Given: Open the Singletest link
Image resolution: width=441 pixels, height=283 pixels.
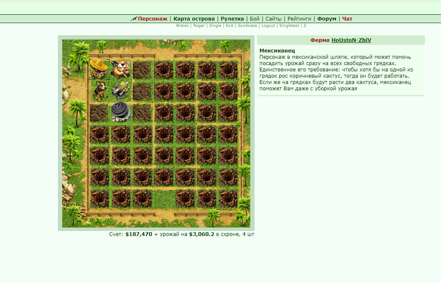Looking at the screenshot, I should [x=289, y=26].
